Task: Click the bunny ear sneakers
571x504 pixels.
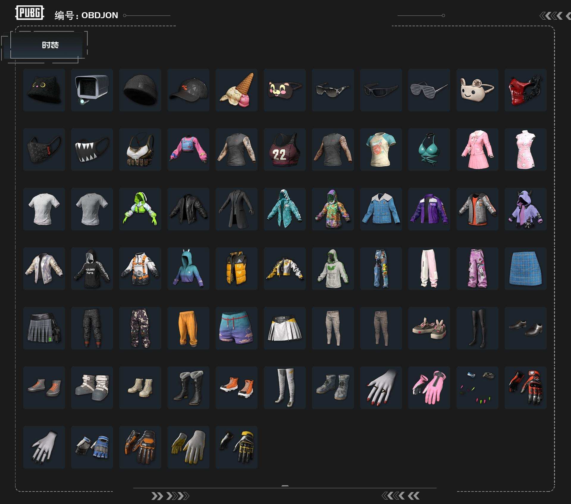Action: click(x=429, y=328)
